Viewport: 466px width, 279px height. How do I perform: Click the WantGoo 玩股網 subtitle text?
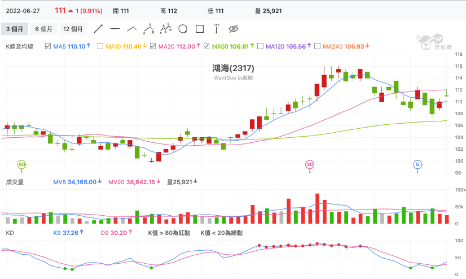234,78
